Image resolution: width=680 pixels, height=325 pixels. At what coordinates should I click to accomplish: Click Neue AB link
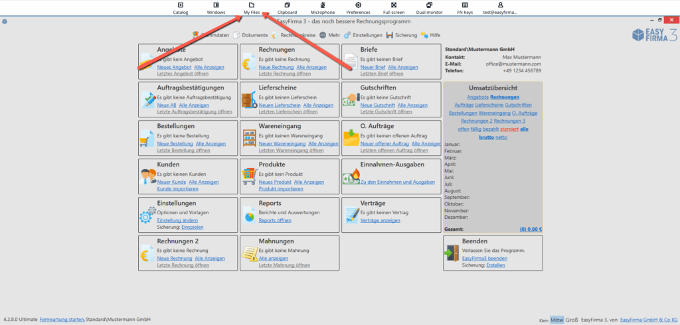[x=167, y=105]
